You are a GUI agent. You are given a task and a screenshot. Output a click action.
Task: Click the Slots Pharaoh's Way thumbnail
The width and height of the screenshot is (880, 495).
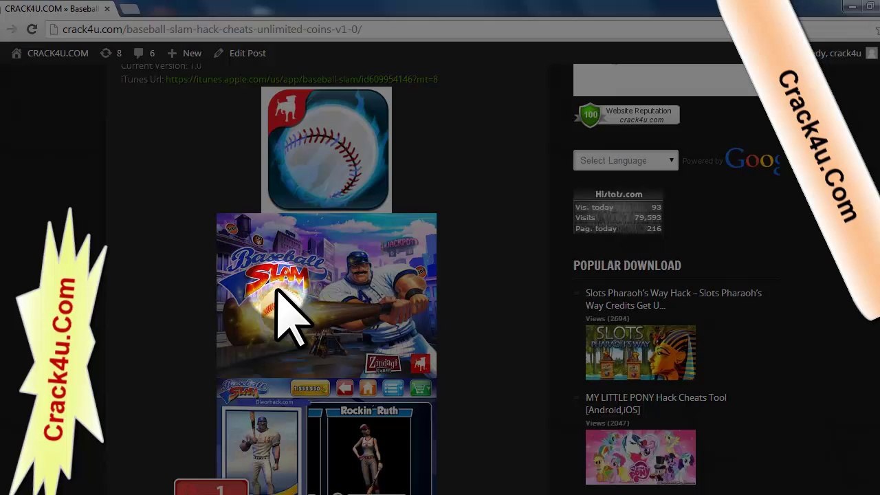click(x=641, y=353)
